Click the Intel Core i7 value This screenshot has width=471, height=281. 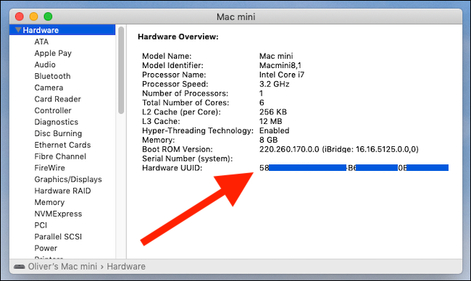tap(282, 75)
